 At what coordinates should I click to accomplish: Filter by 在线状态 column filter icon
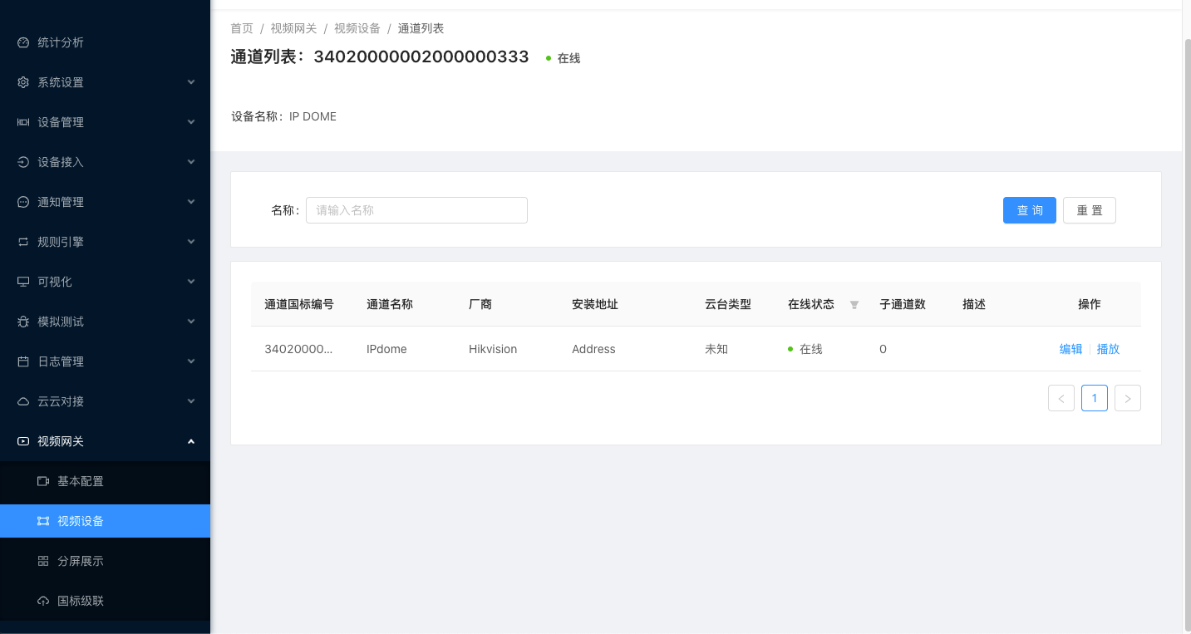pyautogui.click(x=854, y=305)
